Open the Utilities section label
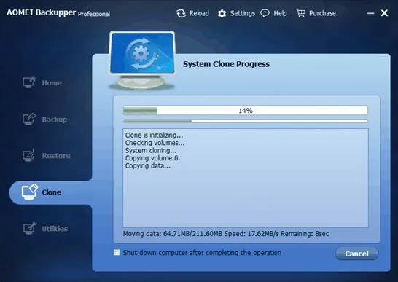The height and width of the screenshot is (282, 398). point(55,229)
